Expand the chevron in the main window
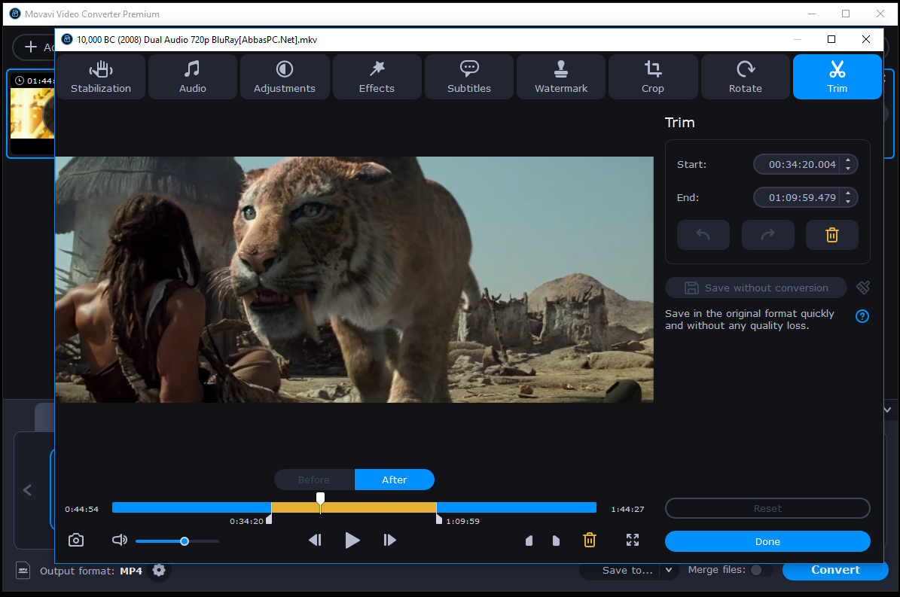The height and width of the screenshot is (597, 900). 887,410
